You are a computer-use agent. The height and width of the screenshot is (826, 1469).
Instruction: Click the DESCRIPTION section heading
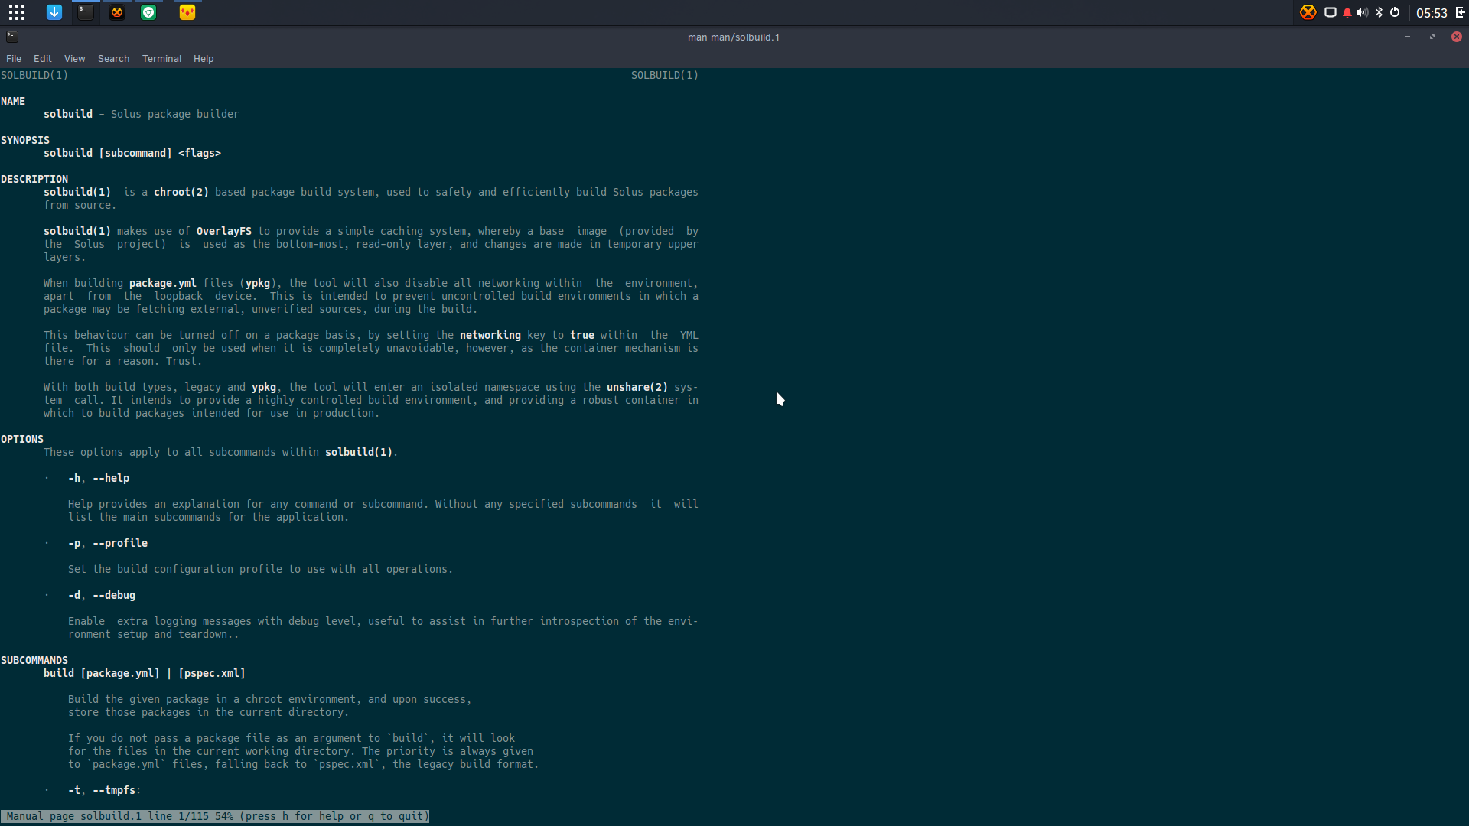34,179
